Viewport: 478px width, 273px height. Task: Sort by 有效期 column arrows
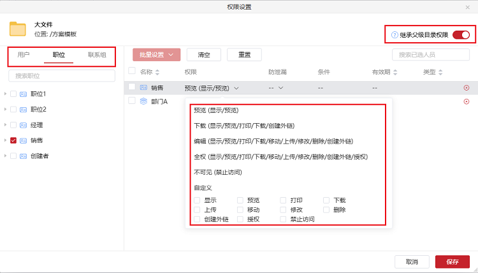point(395,72)
